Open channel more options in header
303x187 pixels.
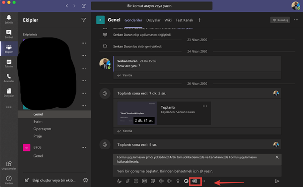[x=296, y=20]
